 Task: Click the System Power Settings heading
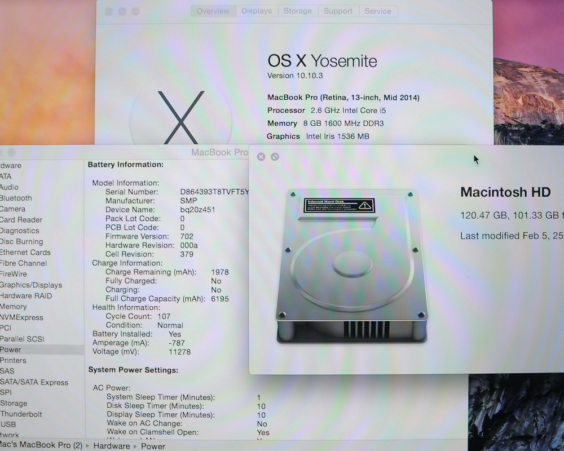(133, 370)
